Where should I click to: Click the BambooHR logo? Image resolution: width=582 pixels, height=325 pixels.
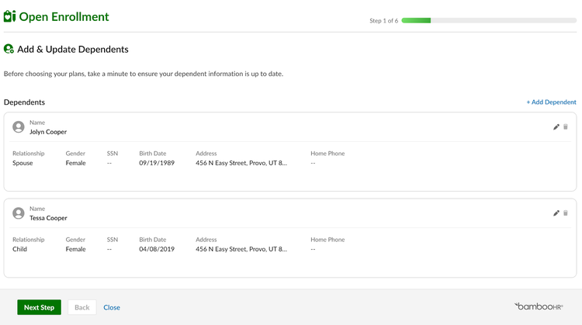click(539, 306)
